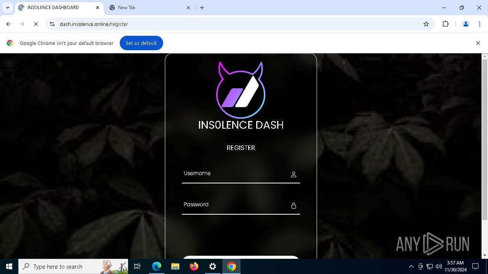Open the Extensions menu
488x274 pixels.
pyautogui.click(x=445, y=24)
